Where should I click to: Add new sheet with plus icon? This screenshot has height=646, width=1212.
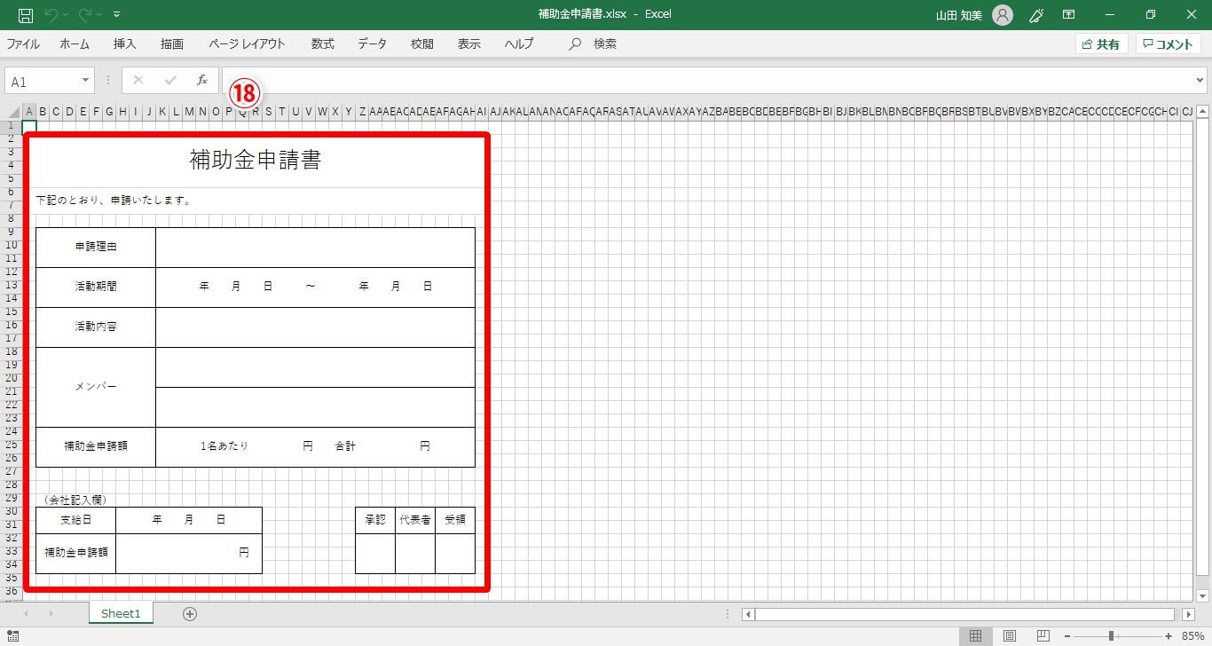pyautogui.click(x=190, y=613)
